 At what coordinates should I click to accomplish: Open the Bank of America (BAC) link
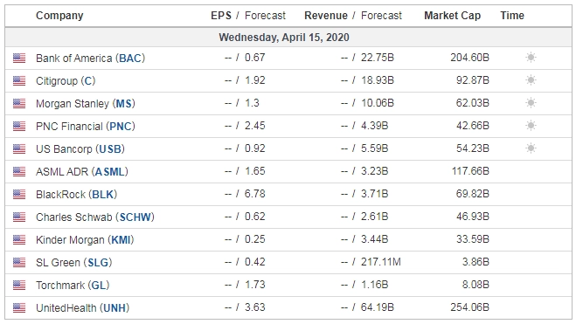click(x=90, y=58)
